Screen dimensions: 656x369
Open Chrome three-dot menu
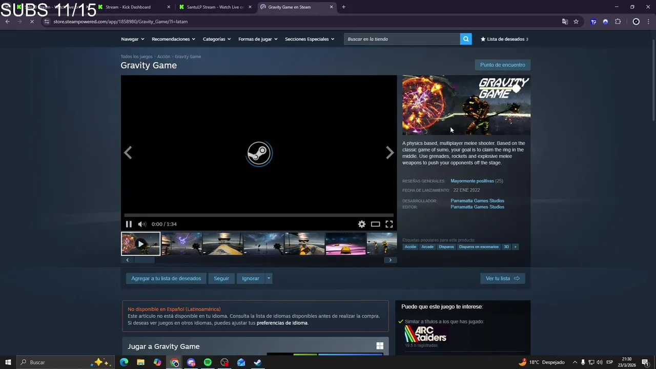point(648,22)
